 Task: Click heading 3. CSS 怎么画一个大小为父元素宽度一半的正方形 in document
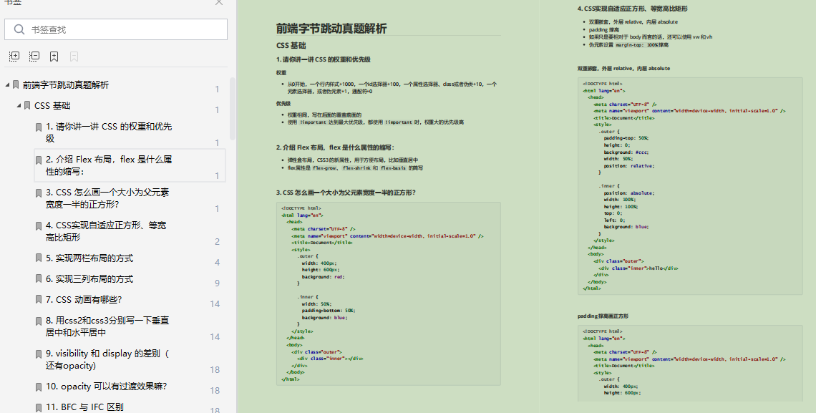346,193
